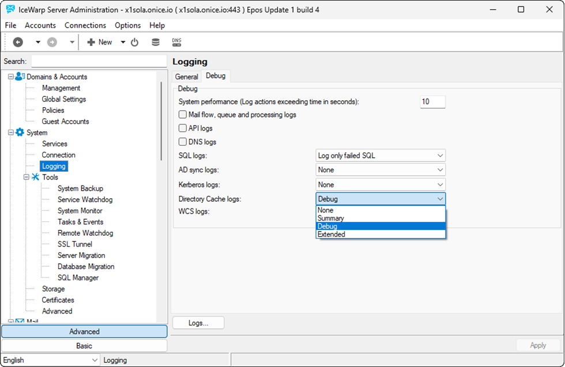This screenshot has height=367, width=565.
Task: Click the Logs... button
Action: click(x=198, y=323)
